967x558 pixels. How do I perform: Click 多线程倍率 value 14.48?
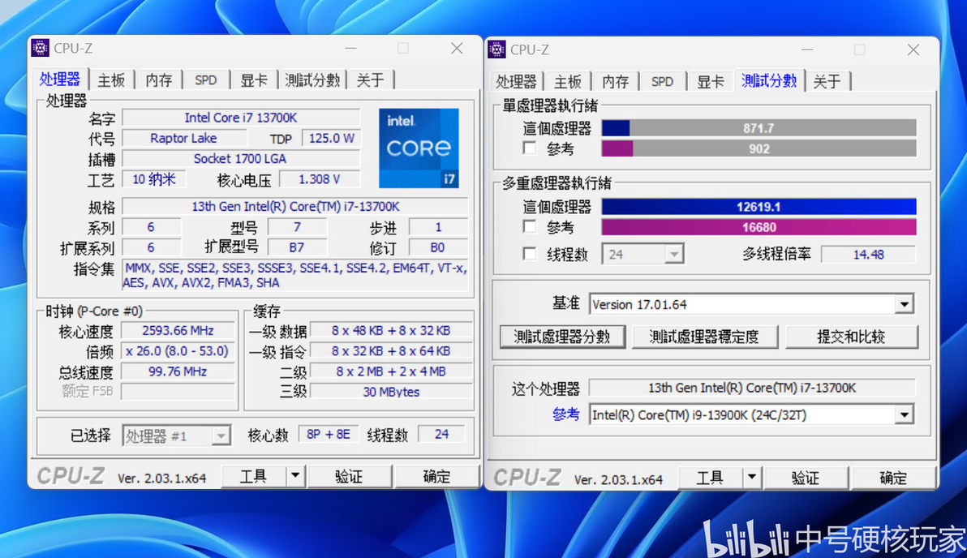[868, 254]
